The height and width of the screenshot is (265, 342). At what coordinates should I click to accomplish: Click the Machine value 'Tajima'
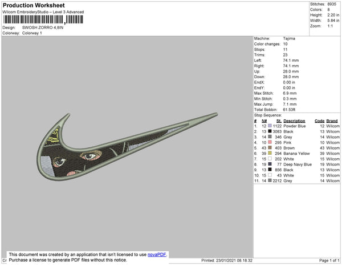(289, 38)
